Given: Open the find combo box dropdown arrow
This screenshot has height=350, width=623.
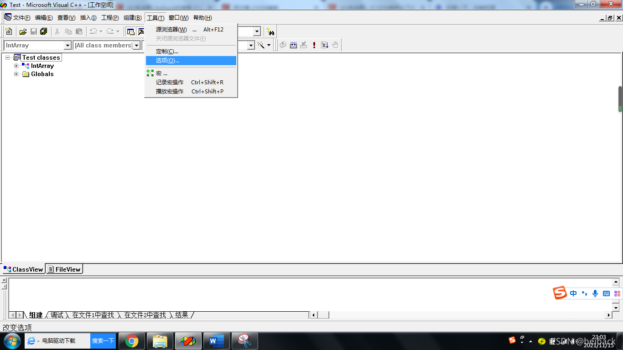Looking at the screenshot, I should (257, 31).
